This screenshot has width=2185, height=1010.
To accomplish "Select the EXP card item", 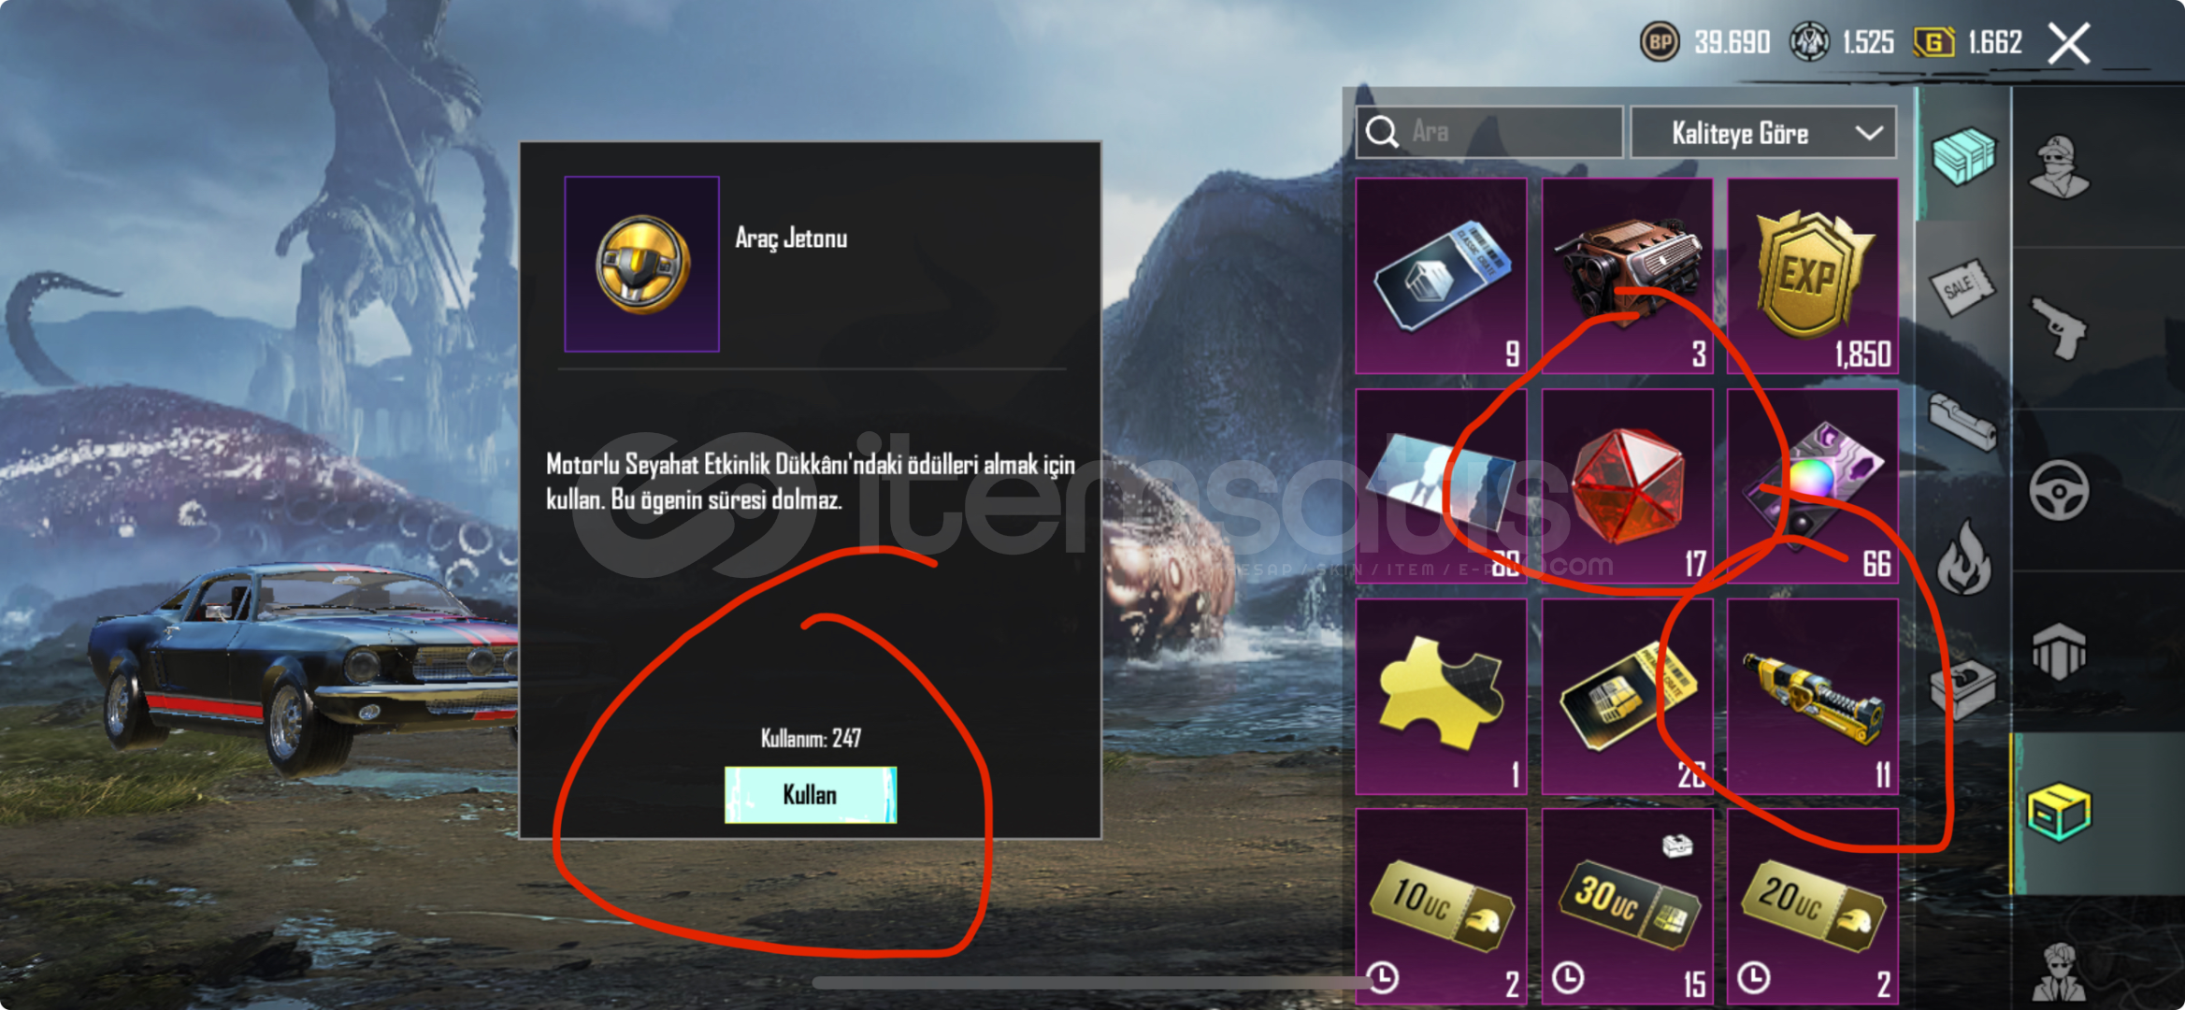I will click(x=1812, y=276).
